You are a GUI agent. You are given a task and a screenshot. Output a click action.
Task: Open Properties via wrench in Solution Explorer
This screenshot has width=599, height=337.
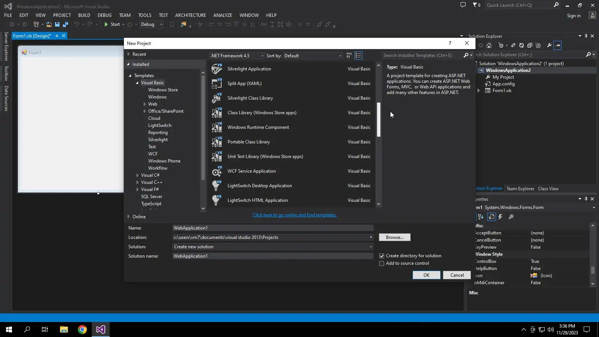pyautogui.click(x=549, y=45)
